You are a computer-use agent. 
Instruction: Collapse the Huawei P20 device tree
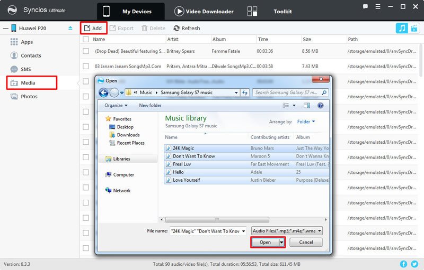click(5, 29)
